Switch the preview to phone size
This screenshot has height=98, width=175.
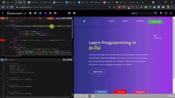coord(87,96)
